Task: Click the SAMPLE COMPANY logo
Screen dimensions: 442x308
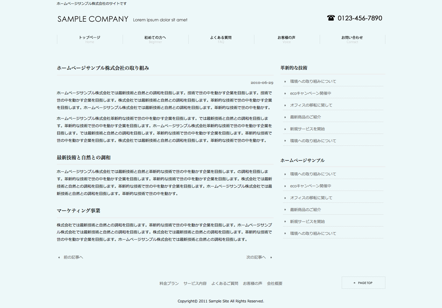Action: point(93,19)
